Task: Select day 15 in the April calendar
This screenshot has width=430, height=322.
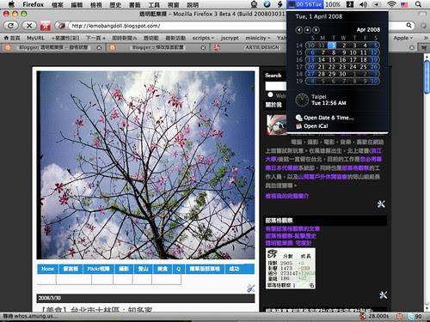Action: point(332,59)
